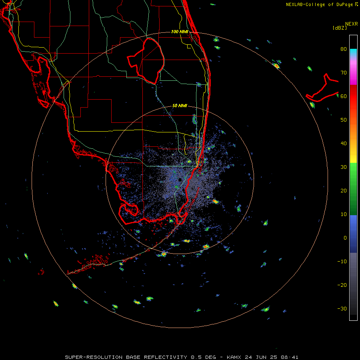This screenshot has height=360, width=360.
Task: Click the 40 value on the dBZ scale
Action: click(x=344, y=144)
